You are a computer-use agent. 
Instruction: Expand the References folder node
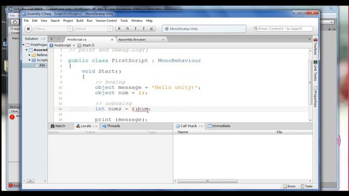[29, 55]
